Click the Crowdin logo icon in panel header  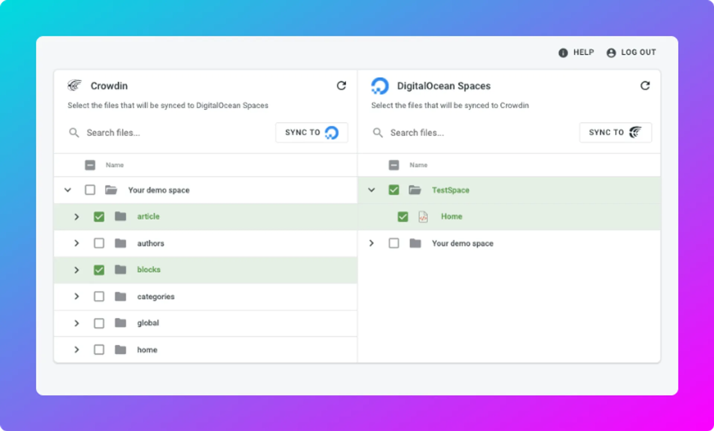click(x=74, y=86)
